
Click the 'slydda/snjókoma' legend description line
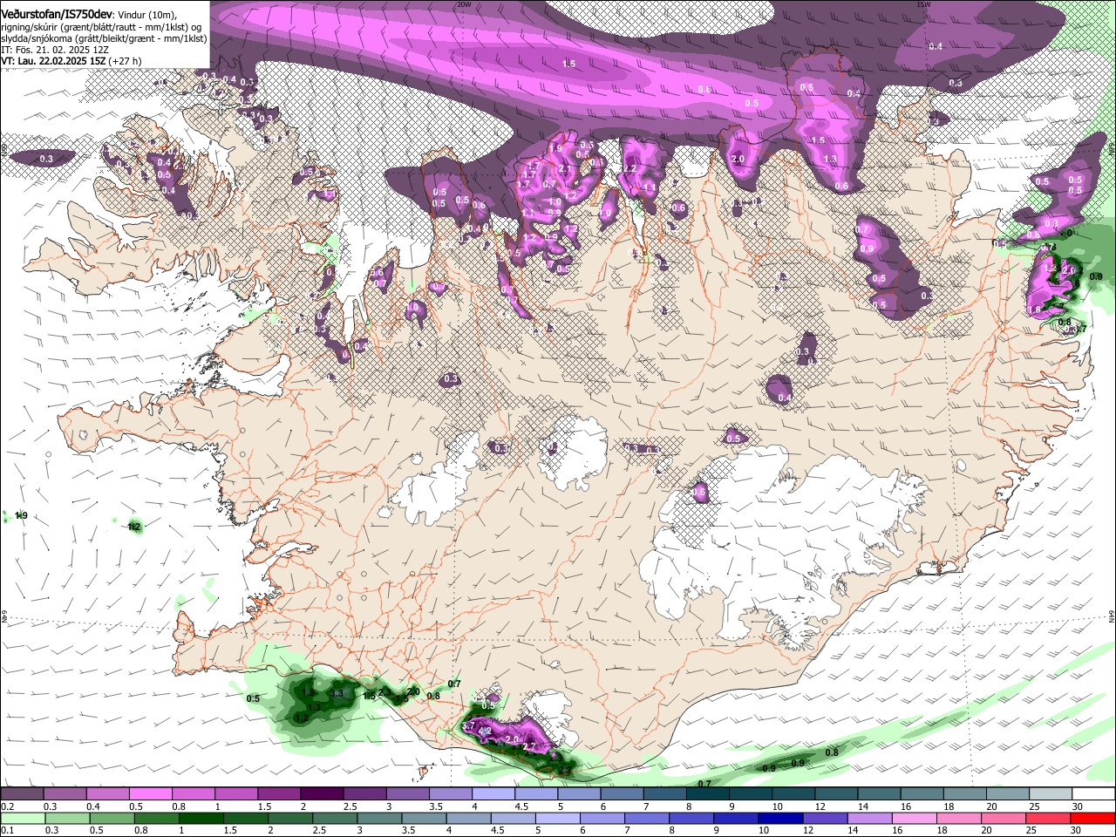pyautogui.click(x=104, y=38)
